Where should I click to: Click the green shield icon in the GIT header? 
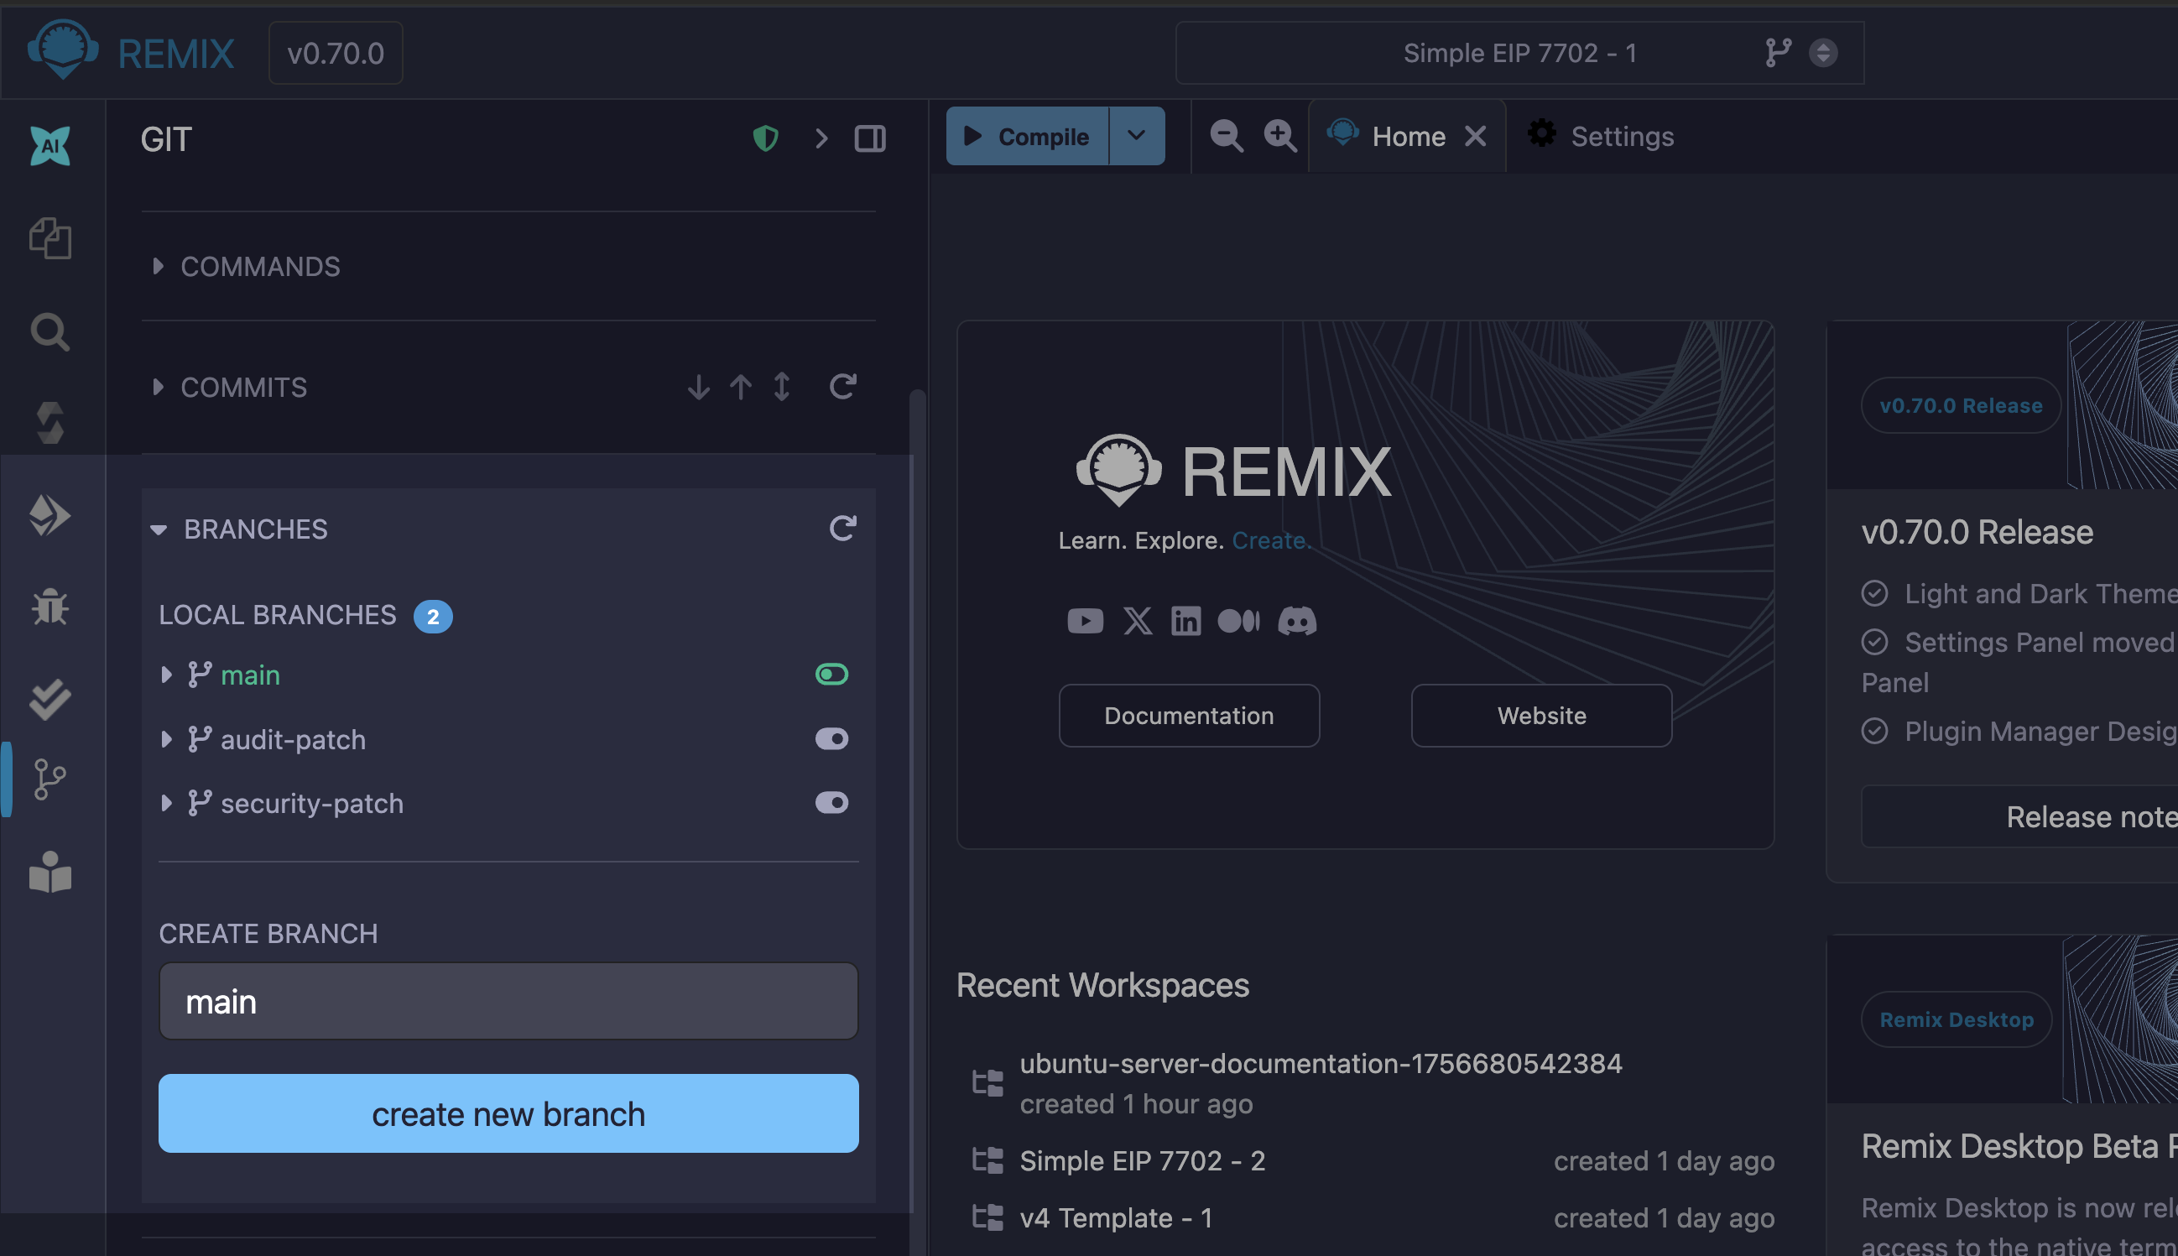pos(766,138)
